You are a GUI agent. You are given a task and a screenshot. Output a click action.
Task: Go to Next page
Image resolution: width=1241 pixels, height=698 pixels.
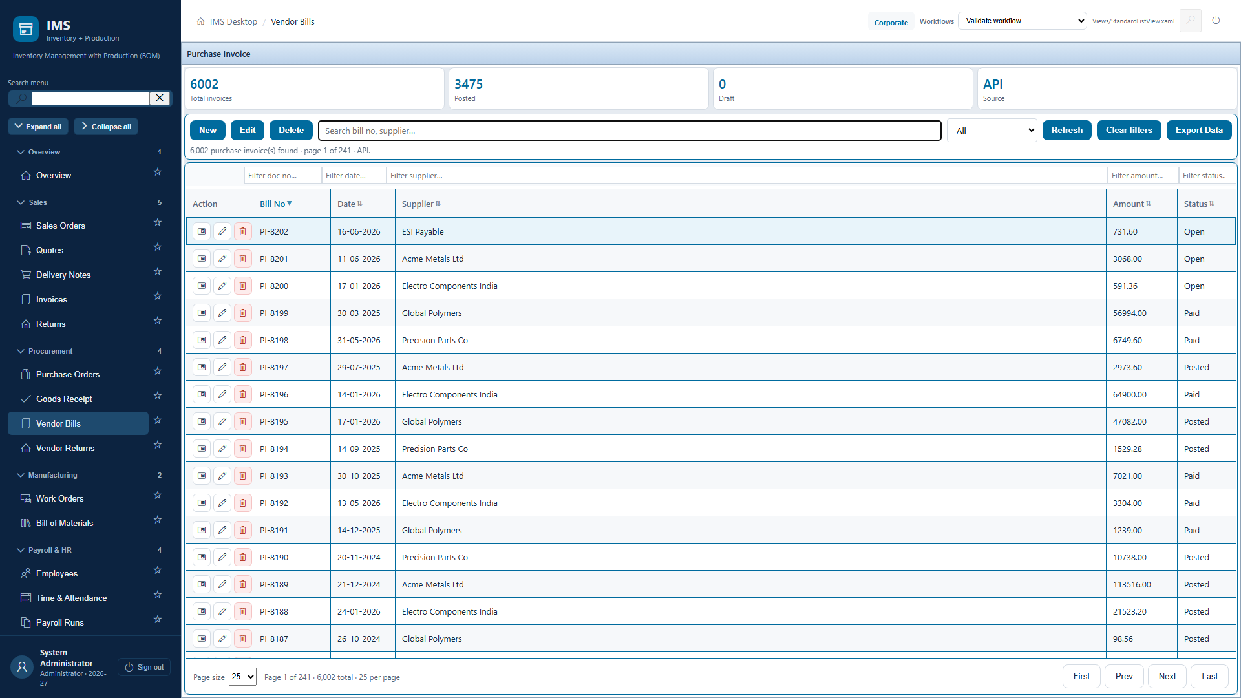(x=1167, y=676)
